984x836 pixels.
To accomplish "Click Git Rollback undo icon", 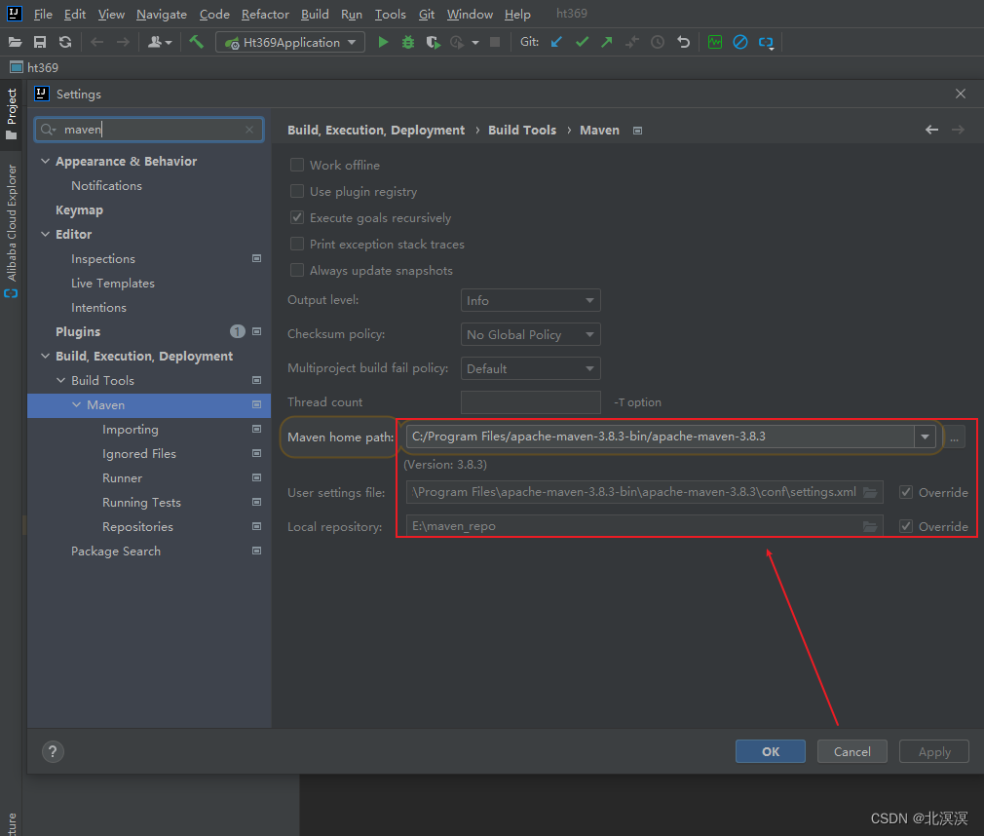I will click(683, 42).
